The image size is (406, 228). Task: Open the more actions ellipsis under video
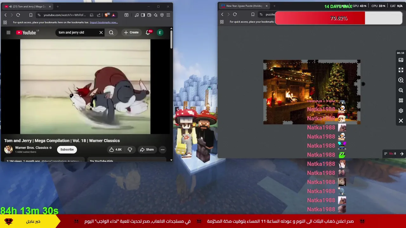click(x=162, y=149)
